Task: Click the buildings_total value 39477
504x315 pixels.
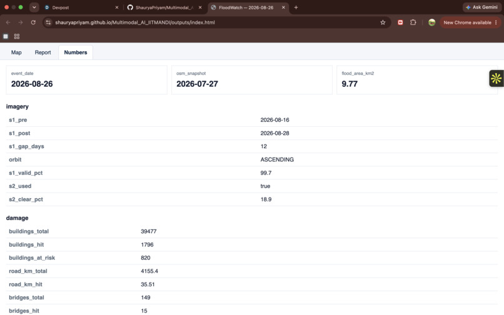Action: point(148,231)
